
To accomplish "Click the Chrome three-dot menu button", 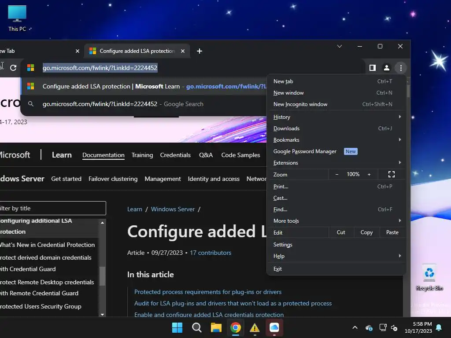I will (x=401, y=68).
